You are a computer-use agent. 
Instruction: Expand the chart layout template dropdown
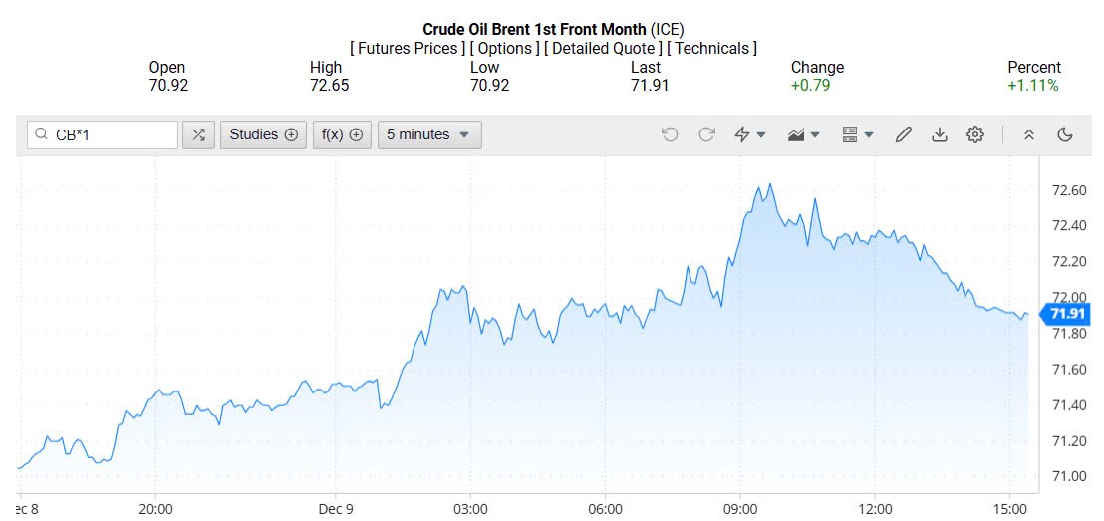coord(857,134)
